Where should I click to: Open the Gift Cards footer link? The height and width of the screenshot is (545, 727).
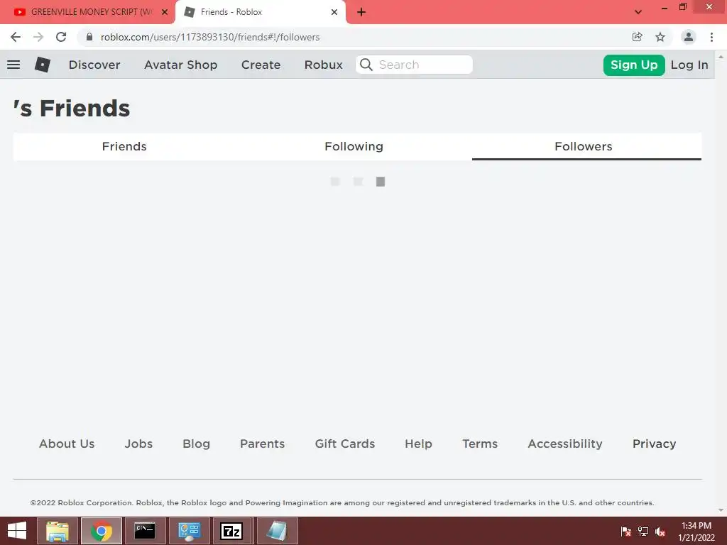point(344,444)
